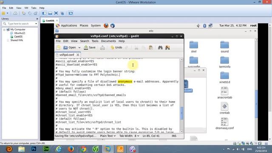
Task: Toggle VMware Unity mode icon
Action: click(x=62, y=13)
